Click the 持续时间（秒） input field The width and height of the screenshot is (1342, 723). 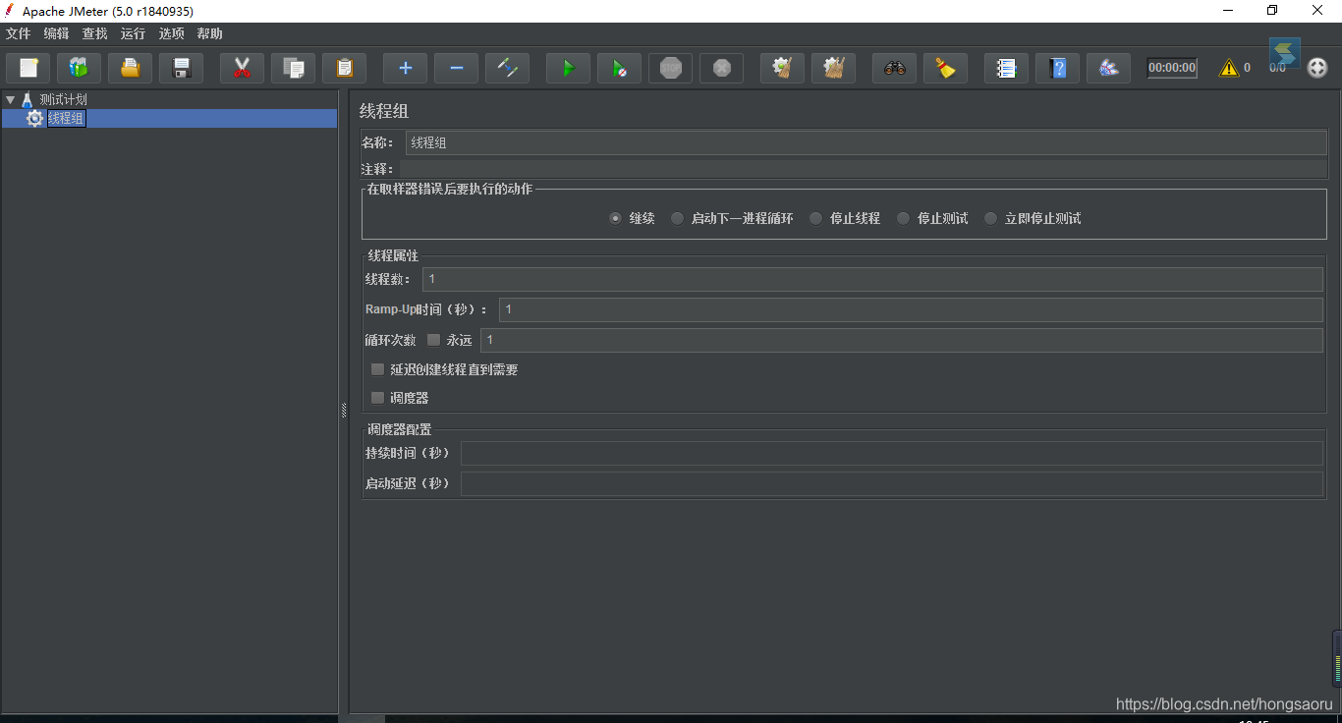[892, 453]
